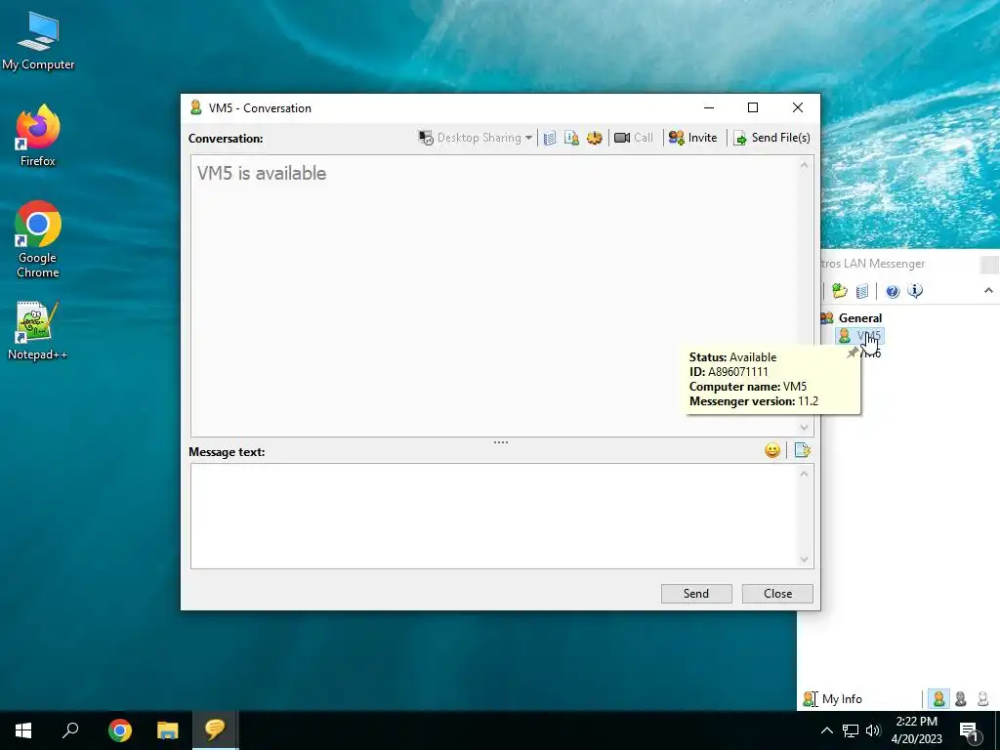
Task: Open the taskbar clock and date
Action: pyautogui.click(x=916, y=730)
